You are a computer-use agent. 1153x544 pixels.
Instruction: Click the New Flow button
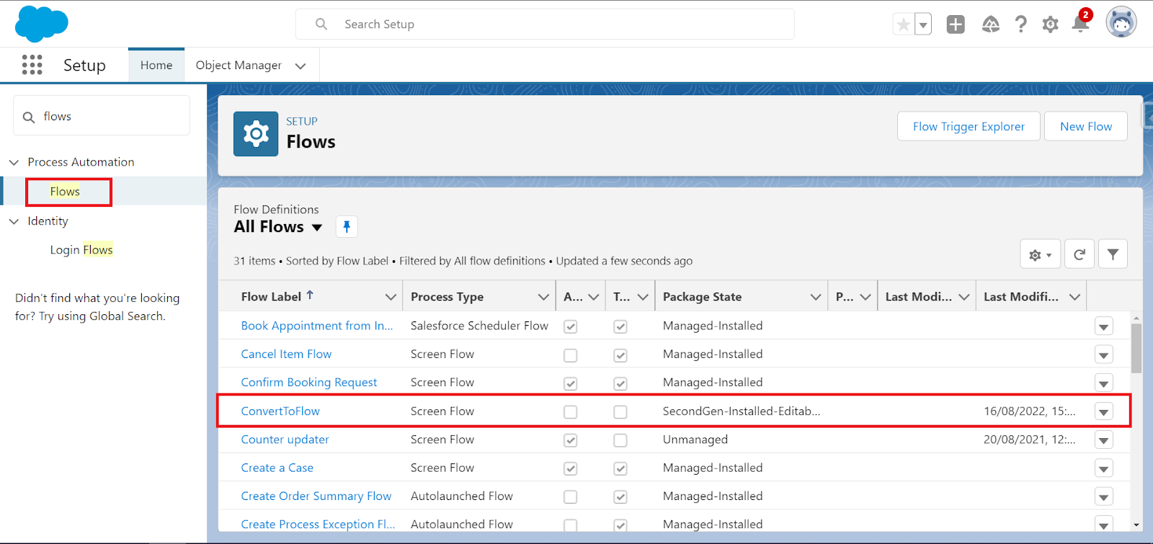click(x=1086, y=126)
